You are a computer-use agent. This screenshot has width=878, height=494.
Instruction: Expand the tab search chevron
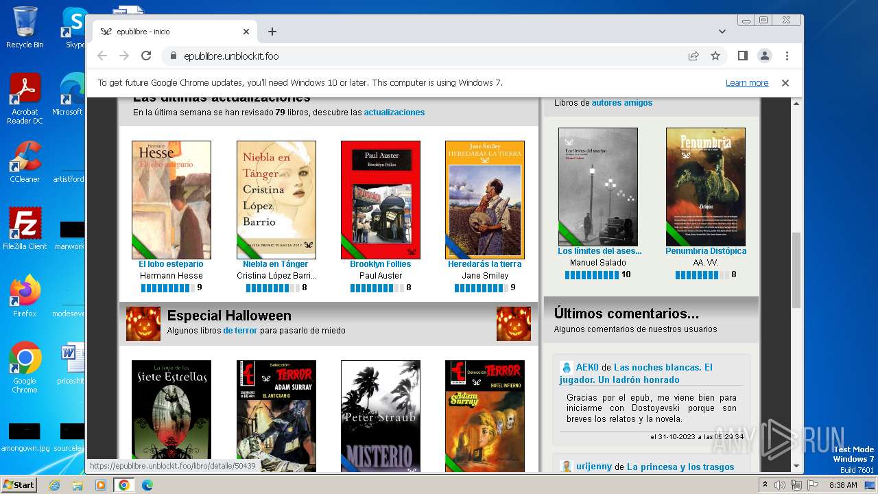[x=722, y=32]
